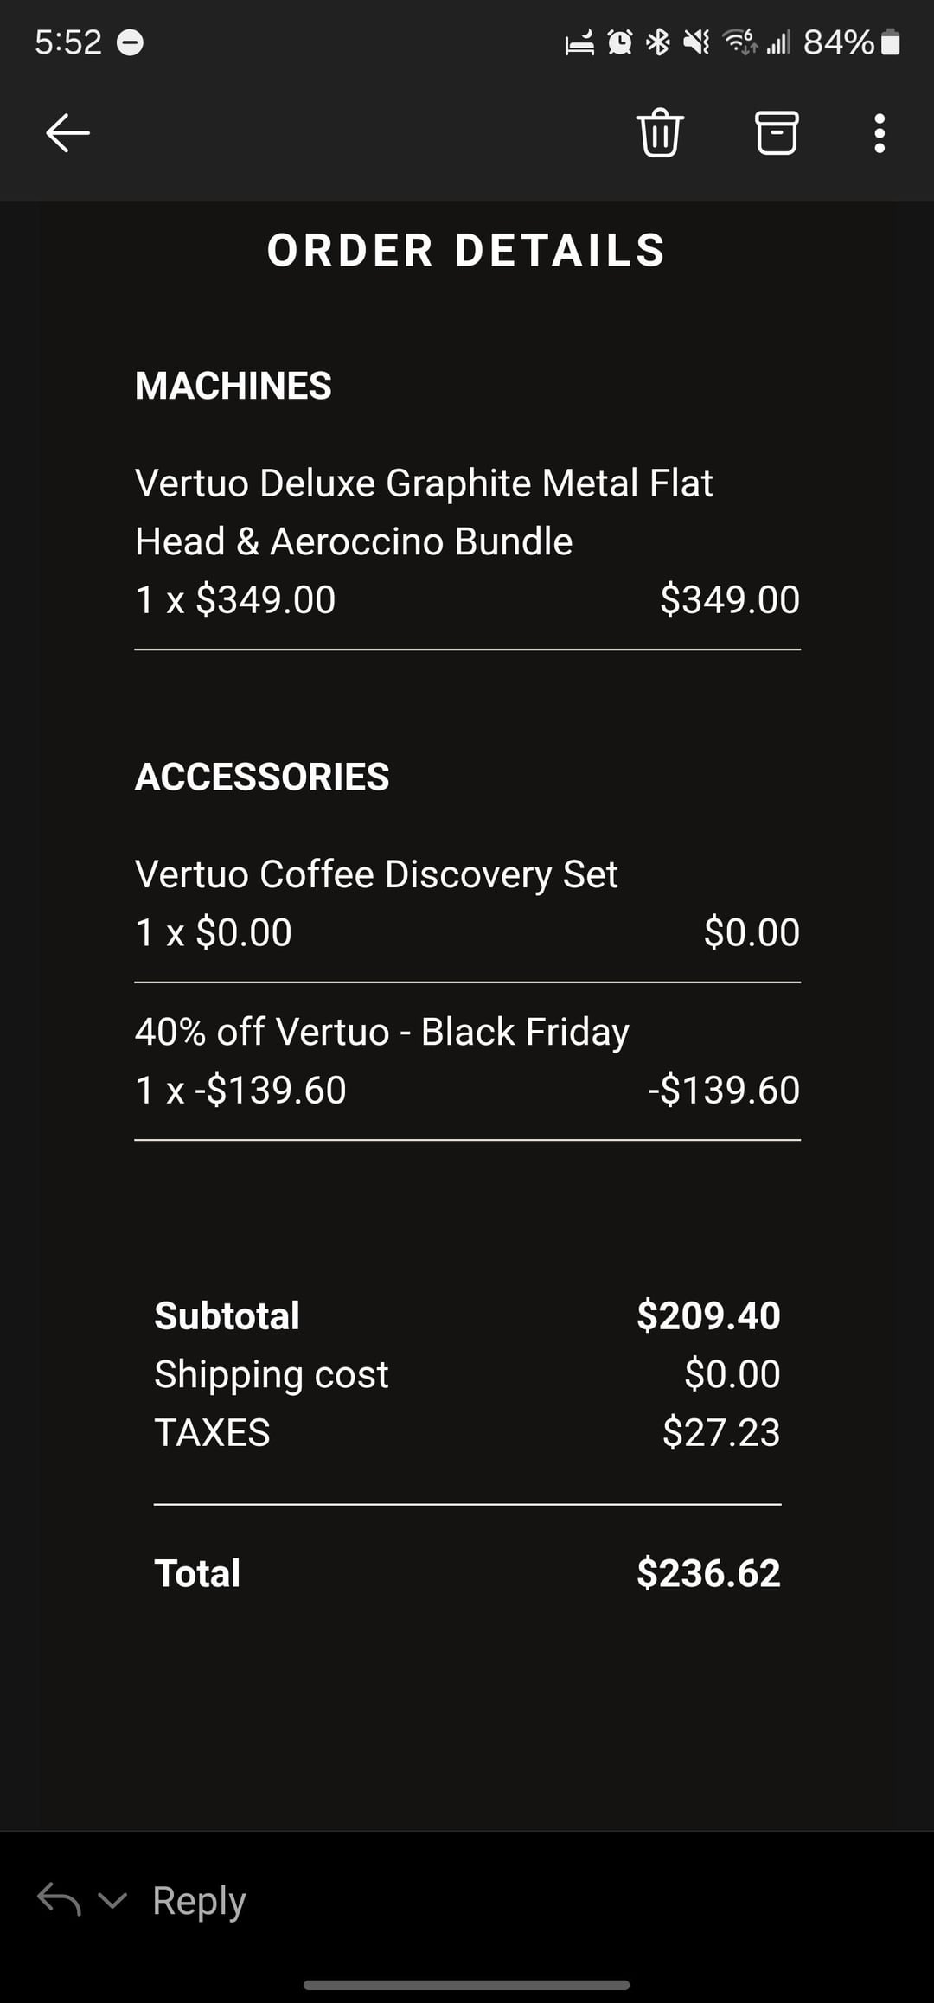The image size is (934, 2003).
Task: Tap the muted sound status icon
Action: coord(696,42)
